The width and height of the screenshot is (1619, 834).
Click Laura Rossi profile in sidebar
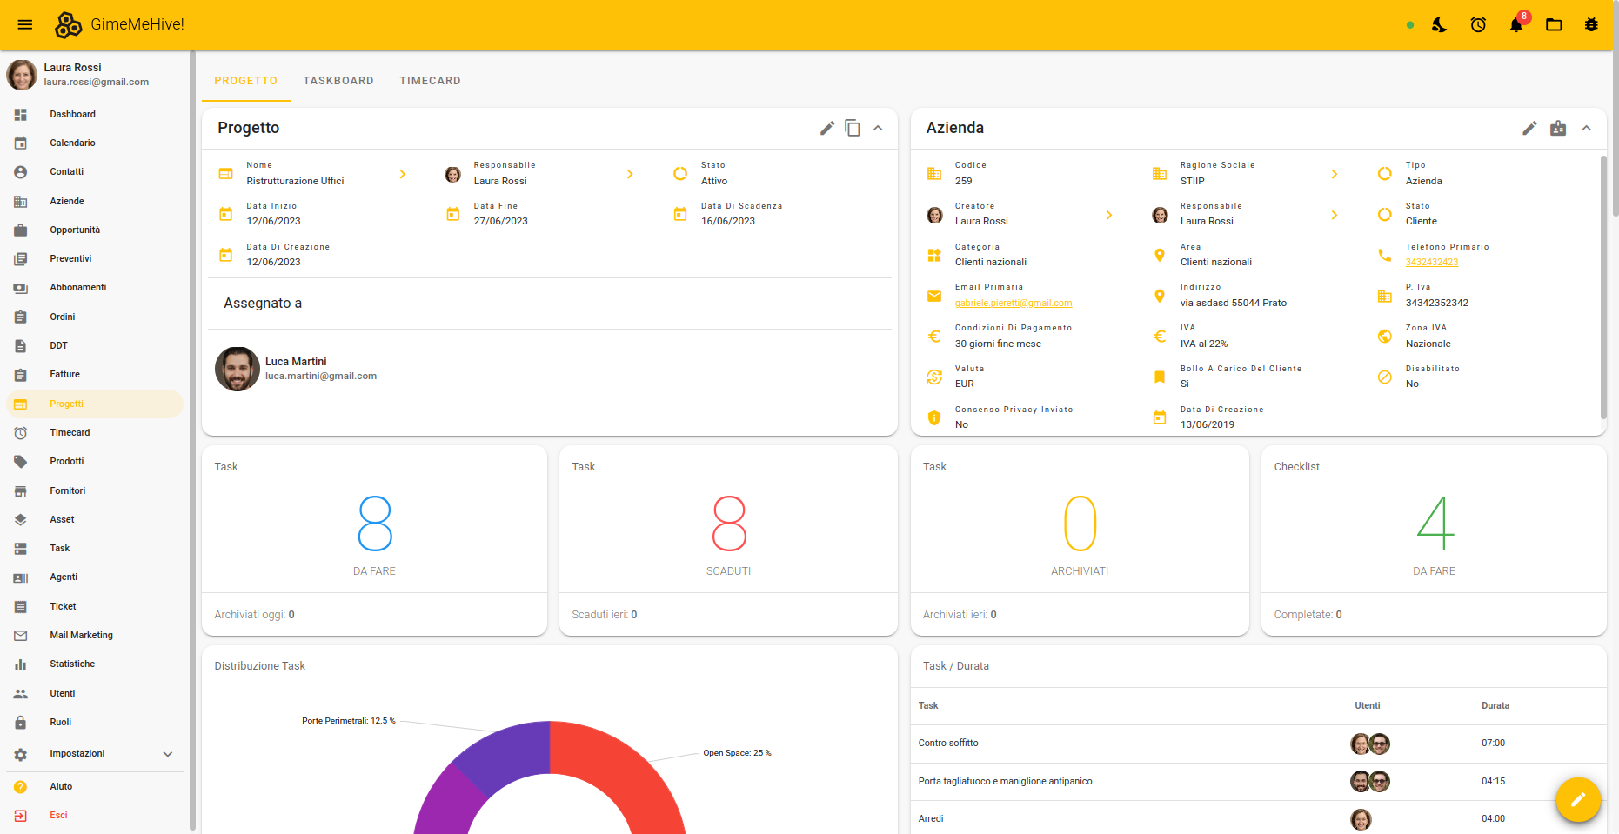click(x=95, y=75)
